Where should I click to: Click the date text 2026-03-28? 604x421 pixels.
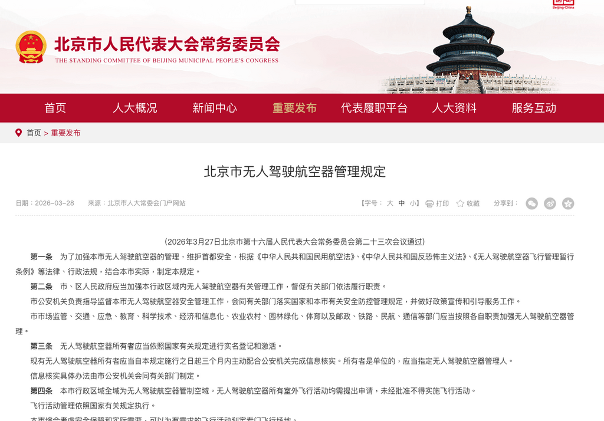[x=54, y=203]
